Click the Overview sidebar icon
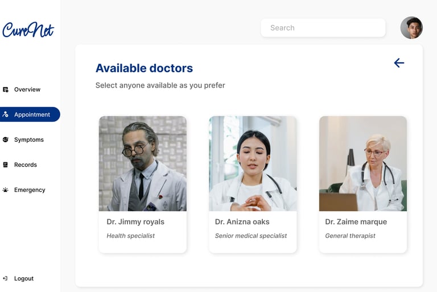This screenshot has width=437, height=292. coord(6,89)
